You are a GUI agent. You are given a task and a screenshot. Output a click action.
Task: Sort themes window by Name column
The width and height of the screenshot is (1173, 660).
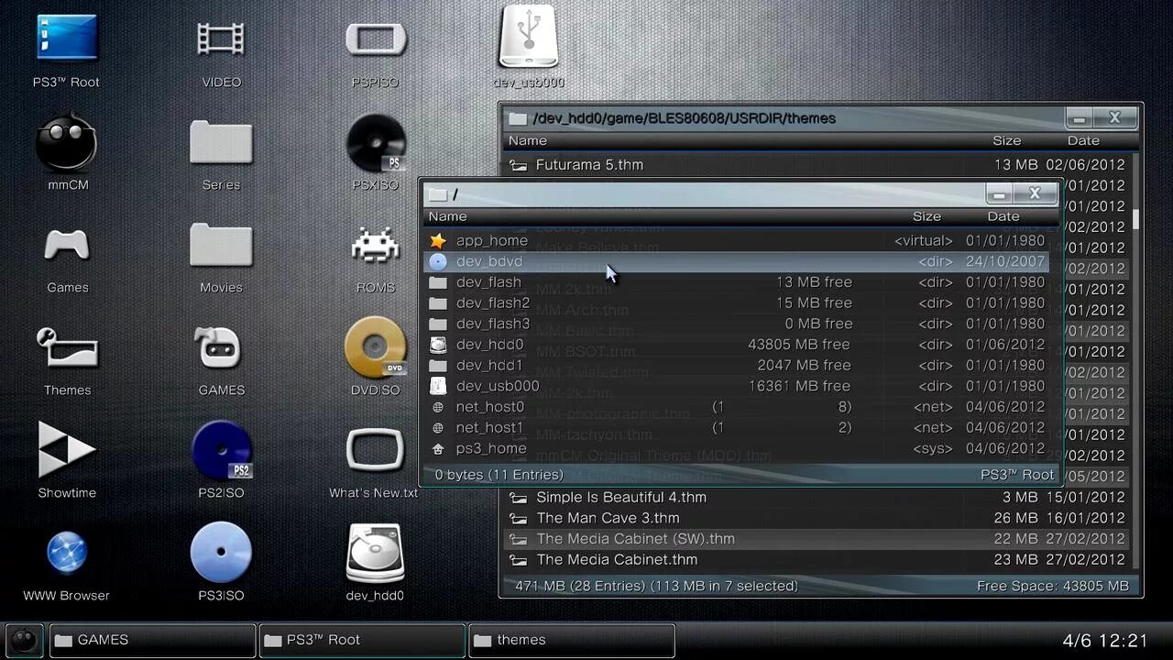pos(528,140)
